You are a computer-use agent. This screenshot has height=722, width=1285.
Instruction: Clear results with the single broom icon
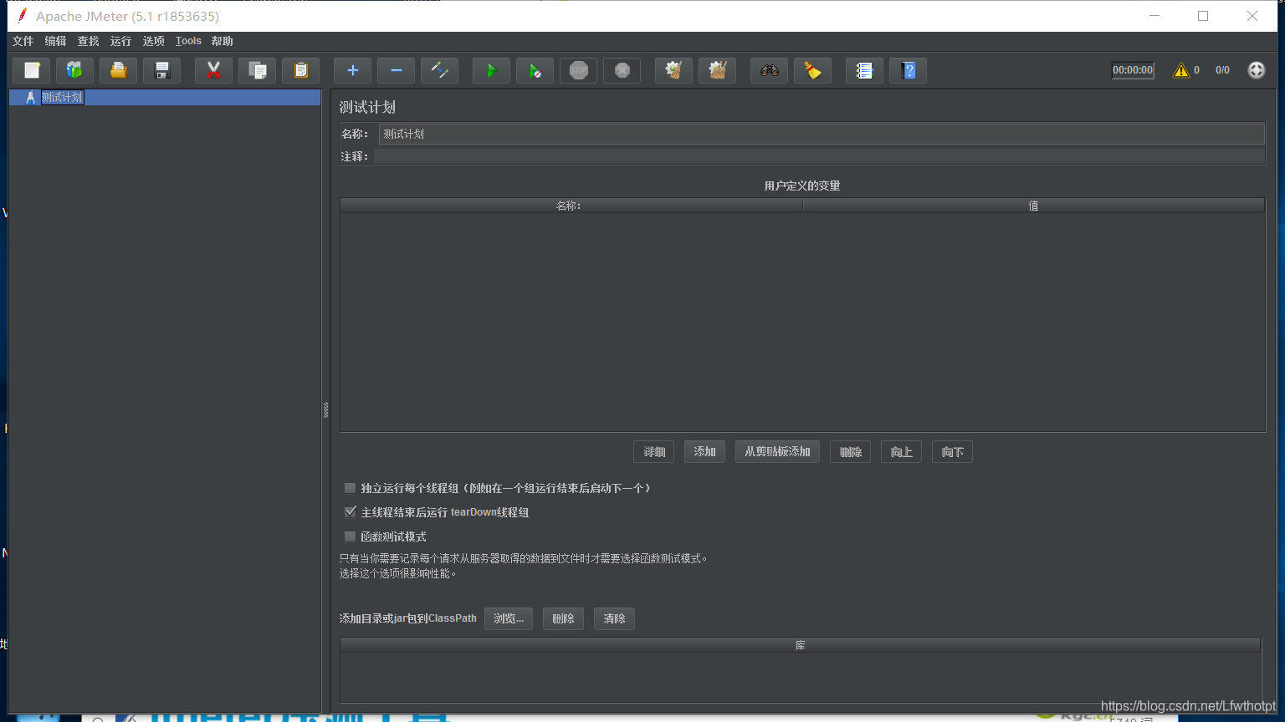674,70
